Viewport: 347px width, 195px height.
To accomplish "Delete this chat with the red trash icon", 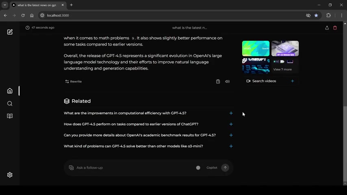I will [x=335, y=28].
